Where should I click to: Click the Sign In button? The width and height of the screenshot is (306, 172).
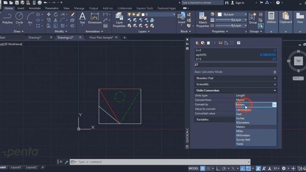point(238,3)
